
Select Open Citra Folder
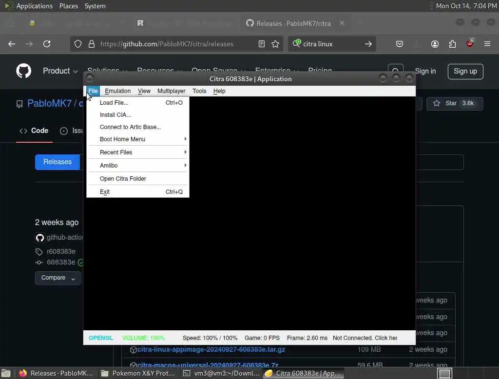138,178
